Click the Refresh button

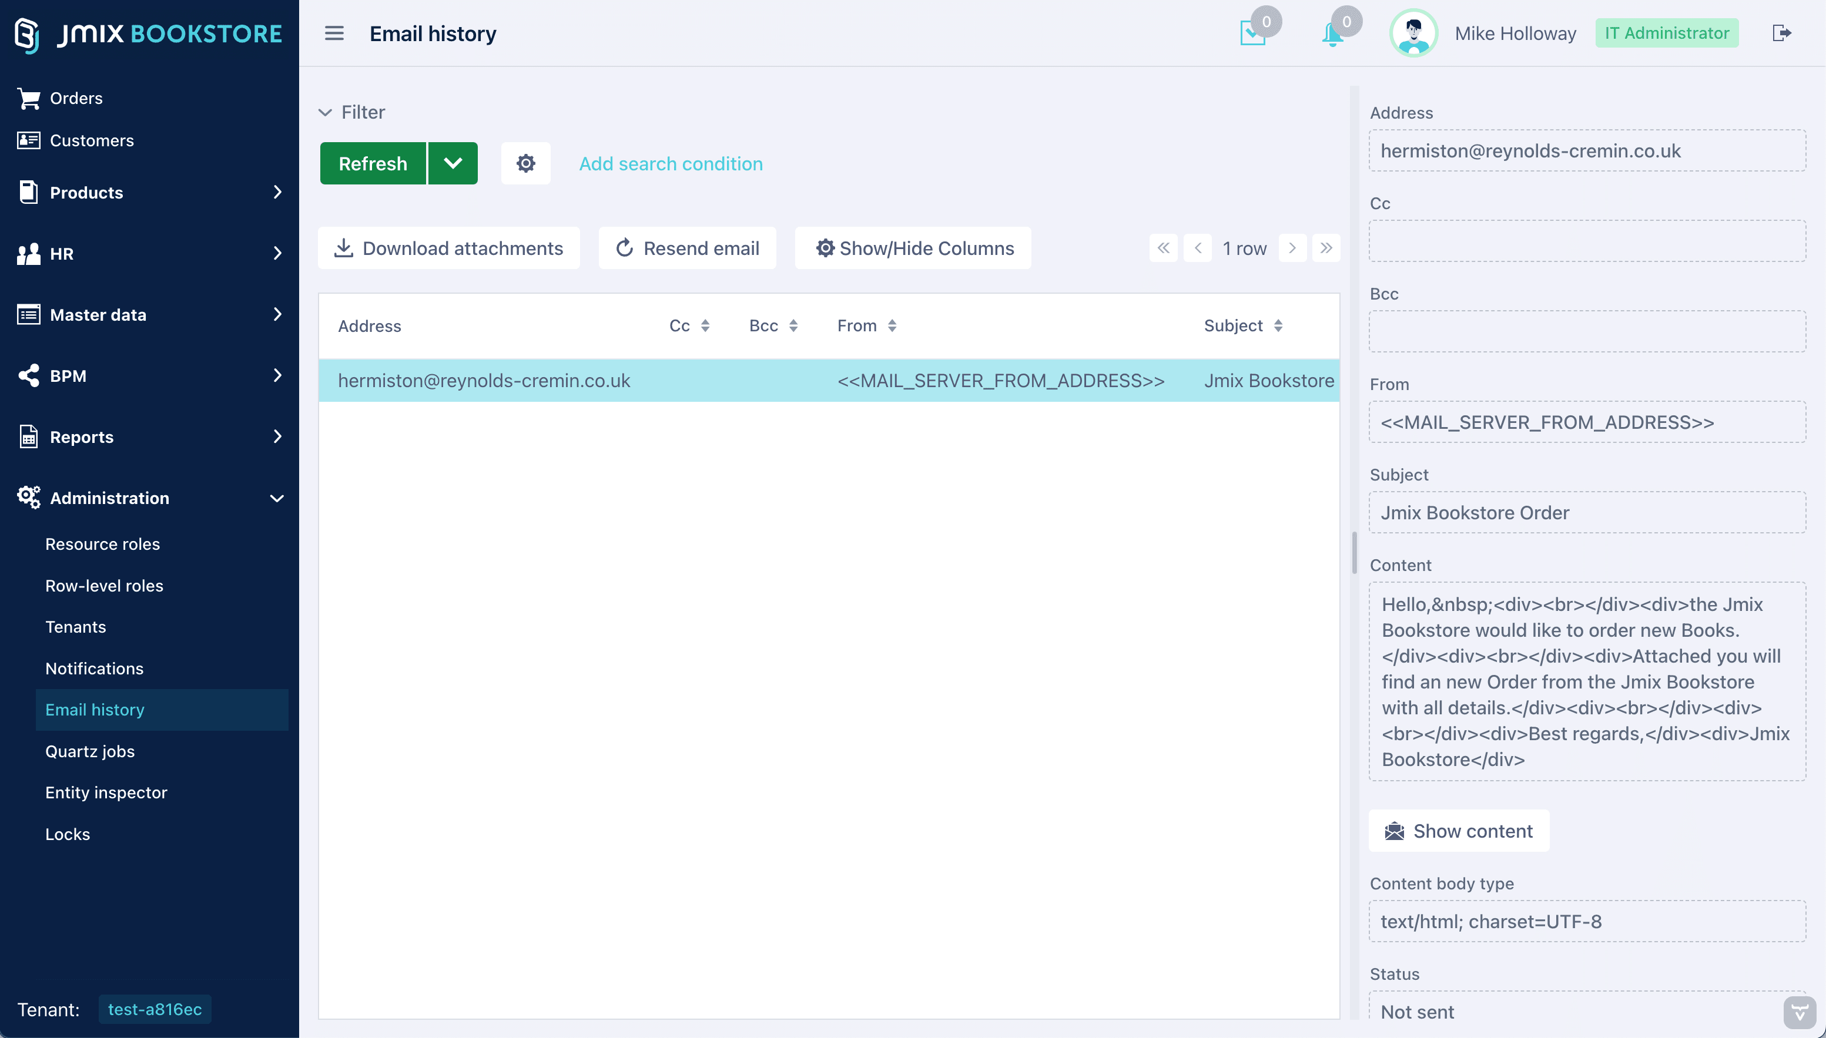tap(373, 163)
